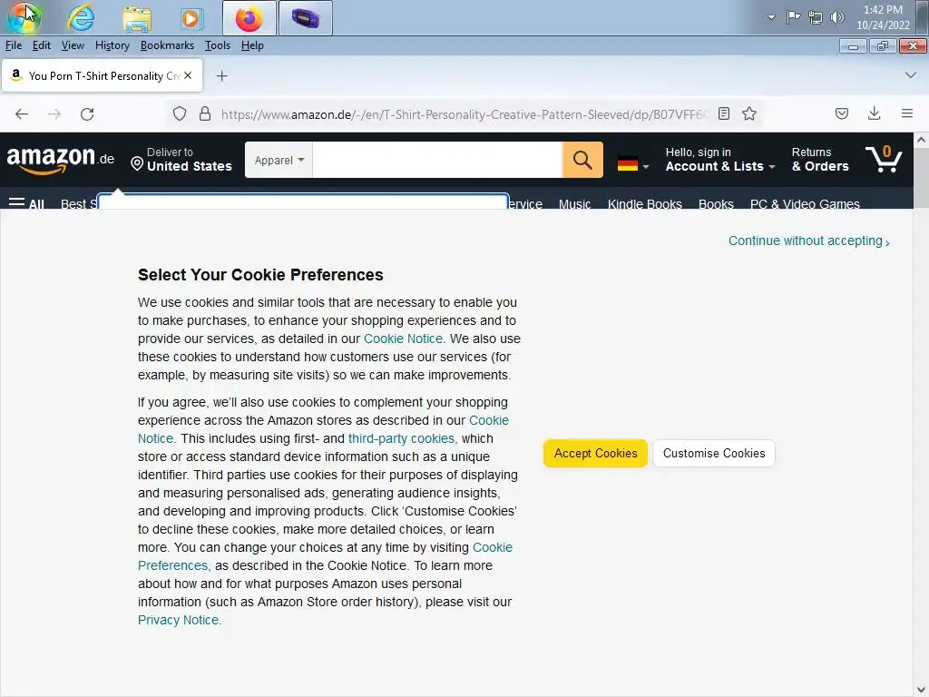The height and width of the screenshot is (697, 929).
Task: Change delivery location United States
Action: click(181, 160)
